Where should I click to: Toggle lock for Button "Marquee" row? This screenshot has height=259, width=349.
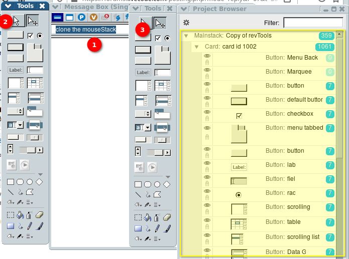click(x=206, y=76)
